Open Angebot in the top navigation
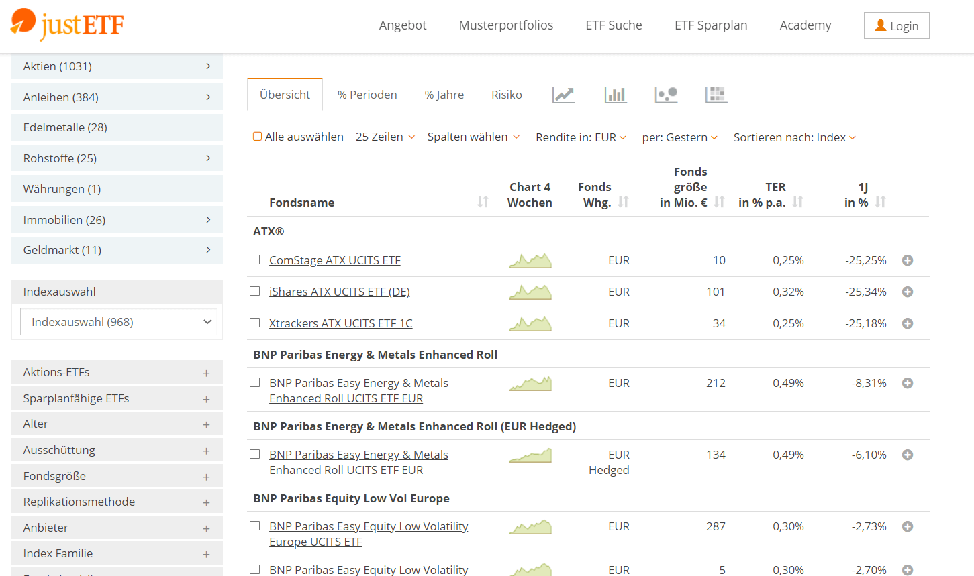Viewport: 974px width, 576px height. (x=403, y=25)
